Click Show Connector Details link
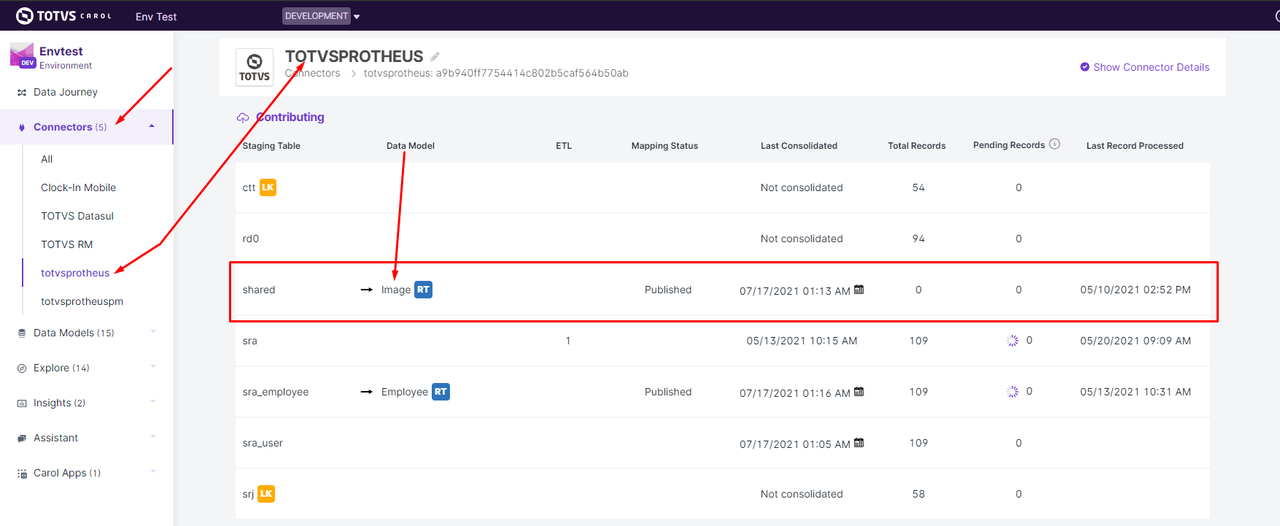Screen dimensions: 1280x526 (x=1151, y=67)
